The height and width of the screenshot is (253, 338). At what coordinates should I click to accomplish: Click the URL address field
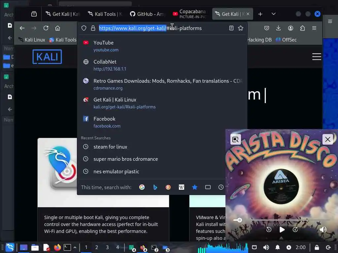(162, 28)
